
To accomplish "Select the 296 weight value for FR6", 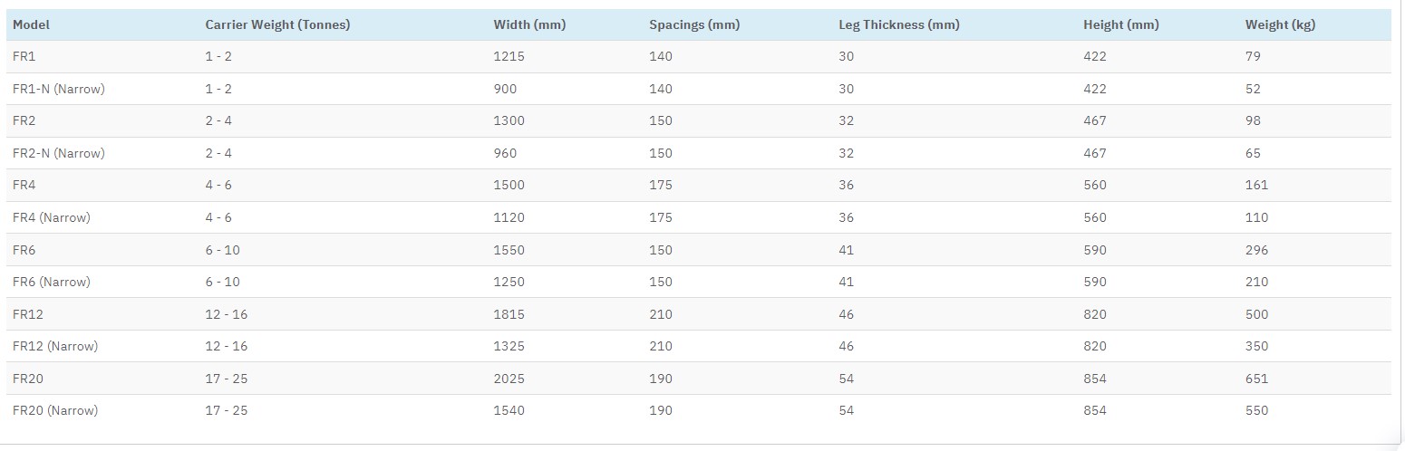I will click(1256, 250).
